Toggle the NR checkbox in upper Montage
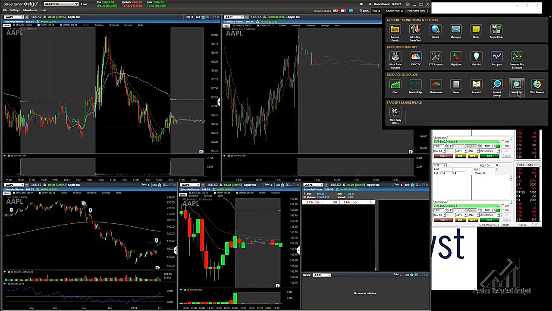 [x=503, y=141]
